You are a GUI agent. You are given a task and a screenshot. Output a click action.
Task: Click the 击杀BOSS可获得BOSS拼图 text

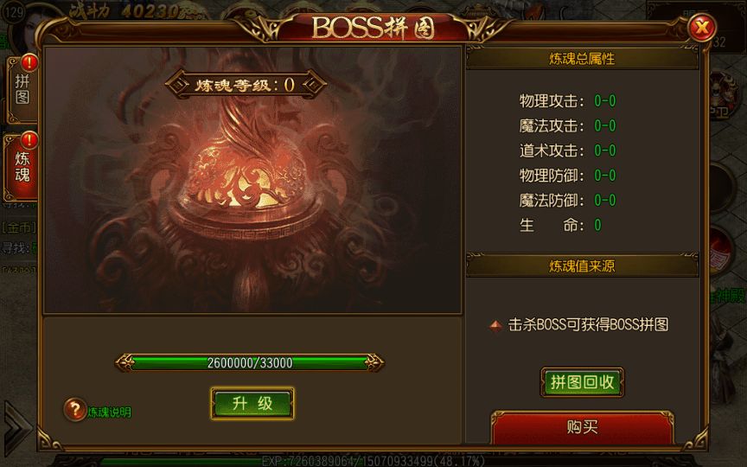pyautogui.click(x=589, y=324)
